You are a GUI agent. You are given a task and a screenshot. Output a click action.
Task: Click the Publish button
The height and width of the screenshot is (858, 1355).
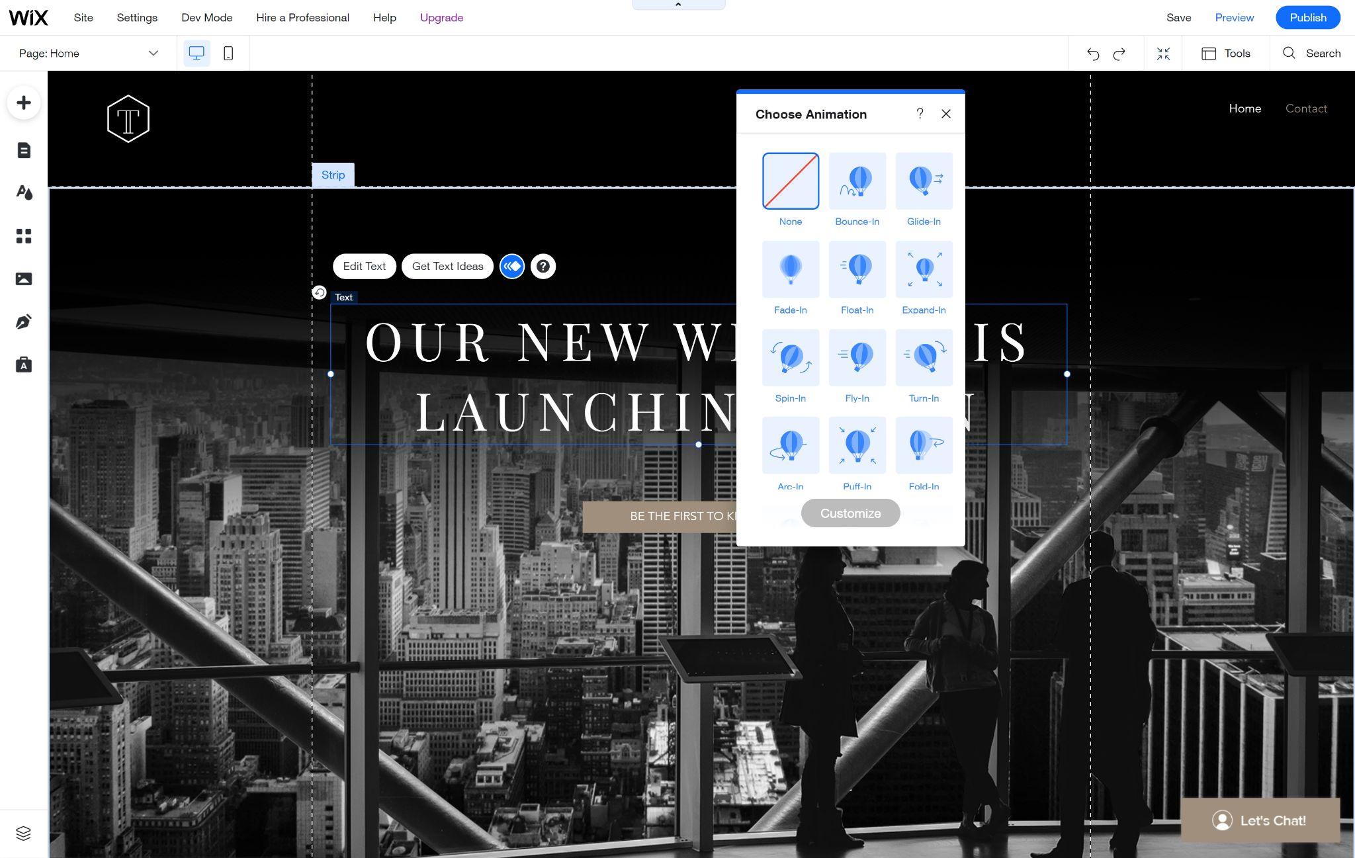(x=1307, y=18)
